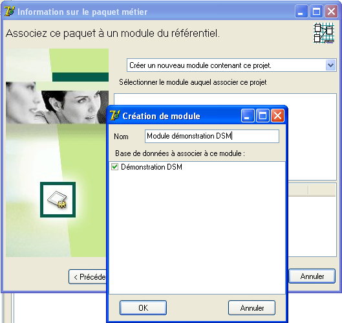Maximize the Information sur le paquet métier window
This screenshot has width=342, height=323.
(x=316, y=11)
